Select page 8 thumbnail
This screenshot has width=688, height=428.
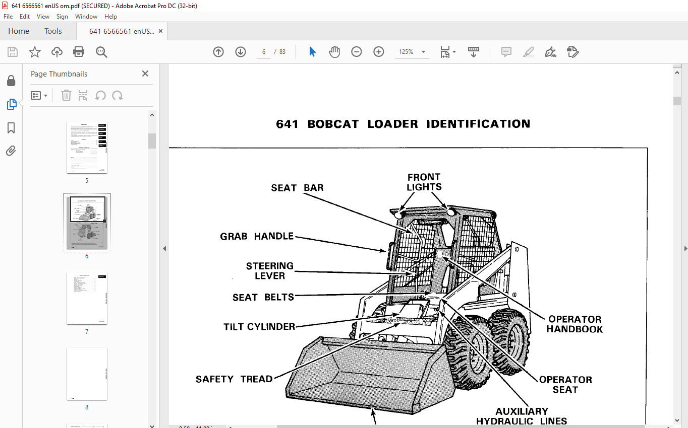(87, 374)
